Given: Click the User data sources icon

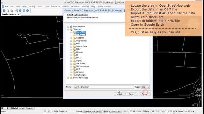Looking at the screenshot, I should (x=71, y=78).
